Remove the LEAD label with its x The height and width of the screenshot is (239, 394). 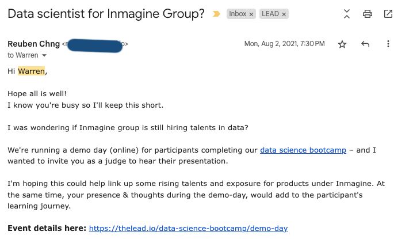[284, 14]
